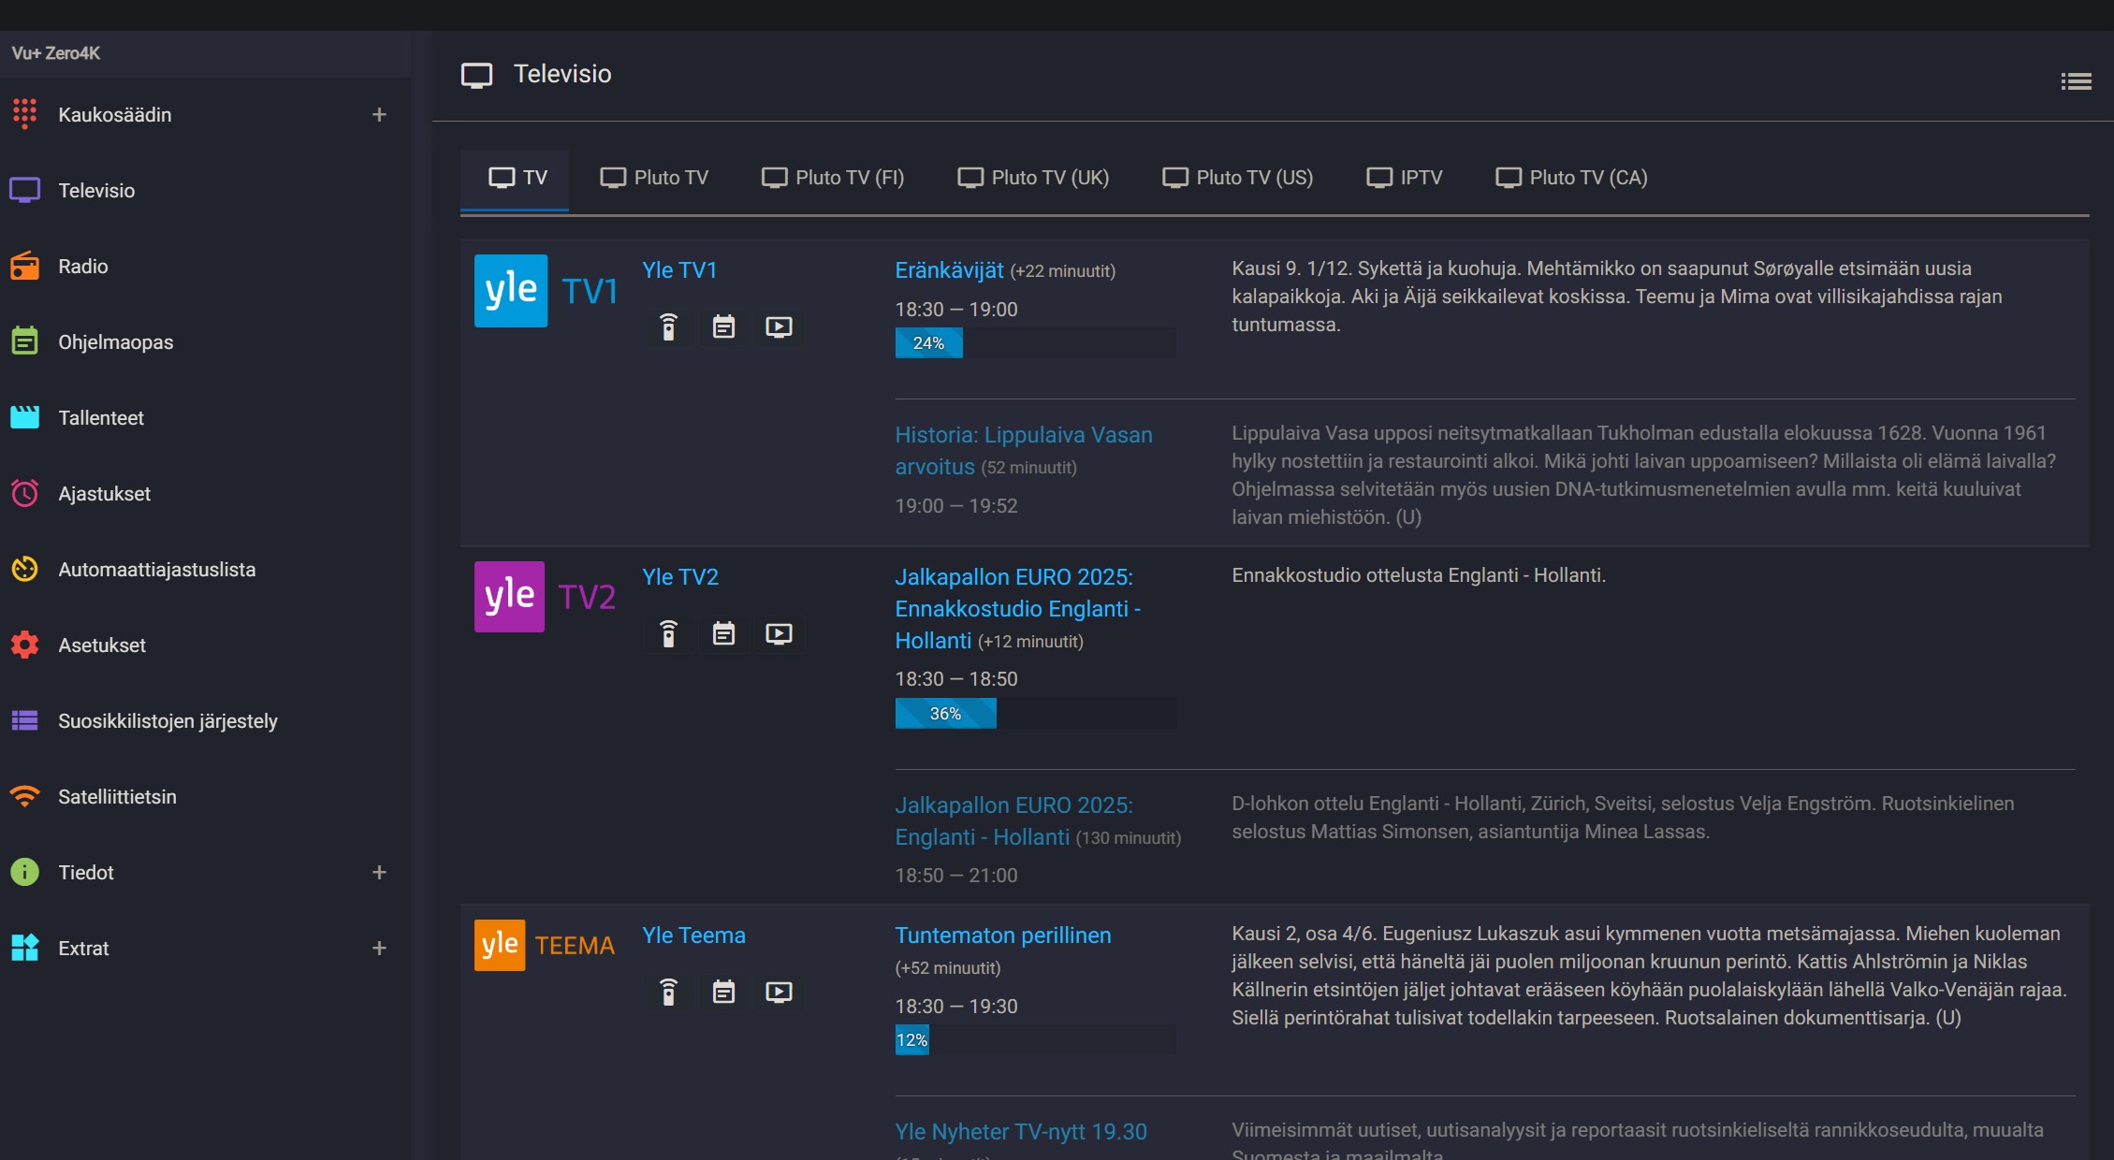Click the list view icon top right
The width and height of the screenshot is (2114, 1160).
[2076, 82]
